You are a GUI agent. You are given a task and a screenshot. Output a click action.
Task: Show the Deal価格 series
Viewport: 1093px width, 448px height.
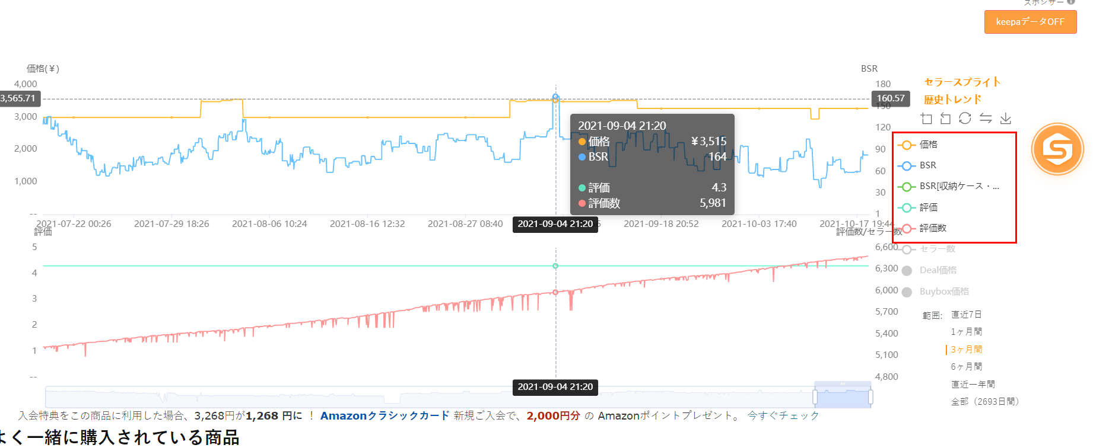(938, 270)
